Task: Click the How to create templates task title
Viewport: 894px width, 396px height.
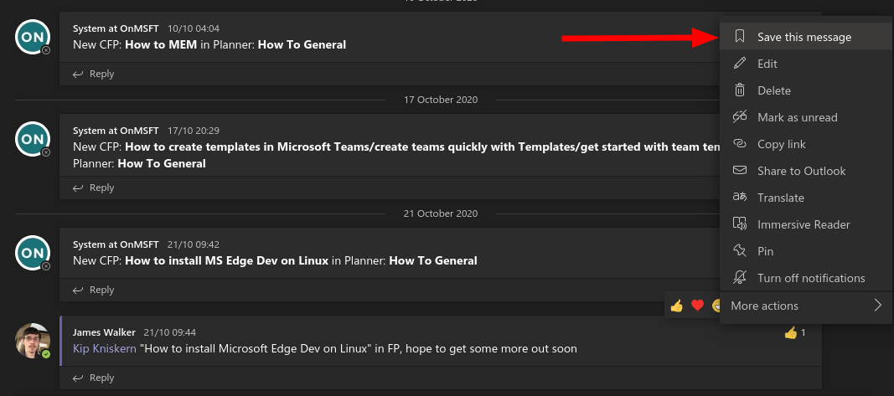Action: pyautogui.click(x=422, y=147)
